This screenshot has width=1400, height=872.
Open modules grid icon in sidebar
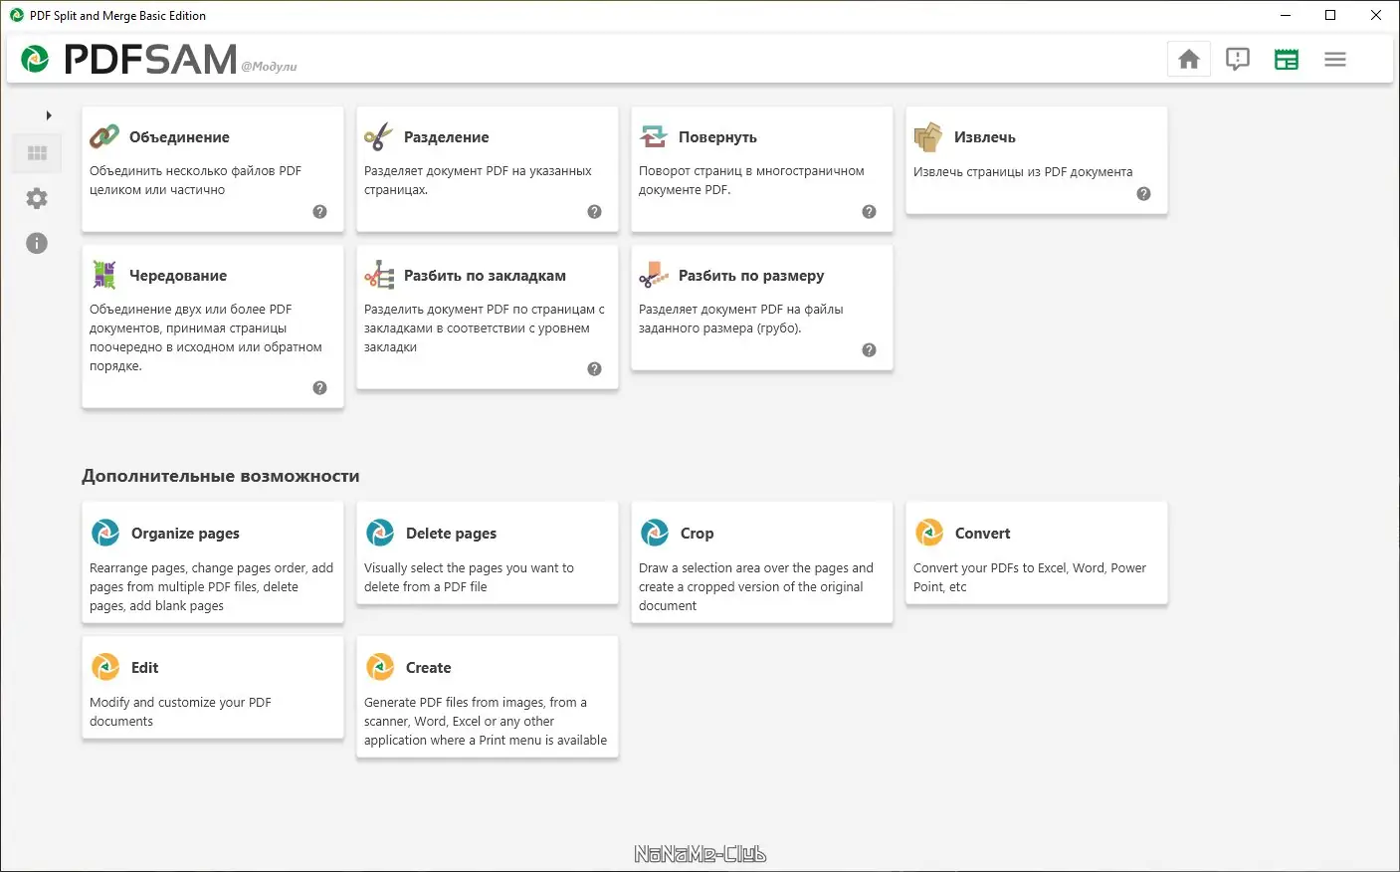[x=37, y=153]
